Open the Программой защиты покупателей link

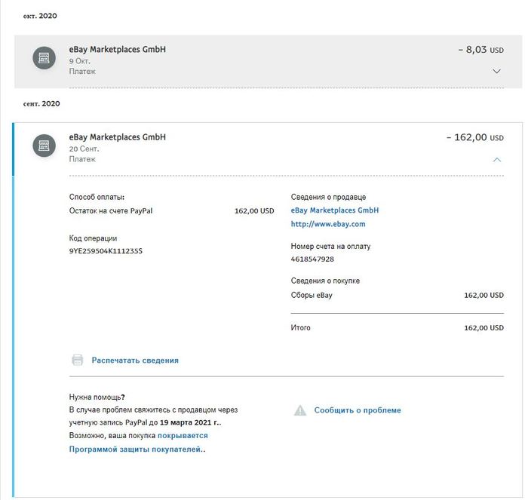pos(136,449)
